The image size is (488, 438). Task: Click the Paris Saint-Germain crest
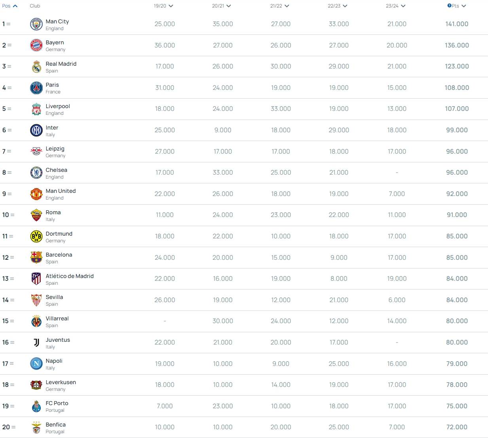(36, 88)
